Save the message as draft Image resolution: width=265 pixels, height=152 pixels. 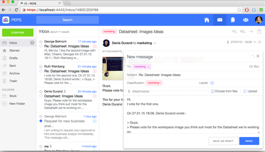[x=223, y=141]
